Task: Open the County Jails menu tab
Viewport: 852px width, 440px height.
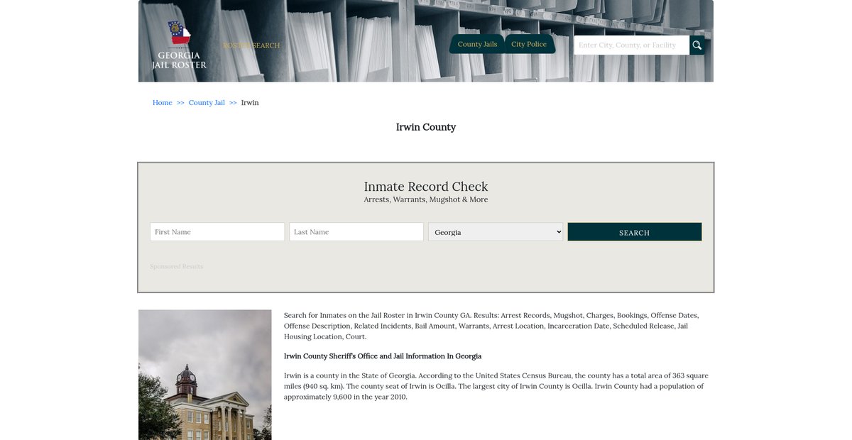Action: coord(477,44)
